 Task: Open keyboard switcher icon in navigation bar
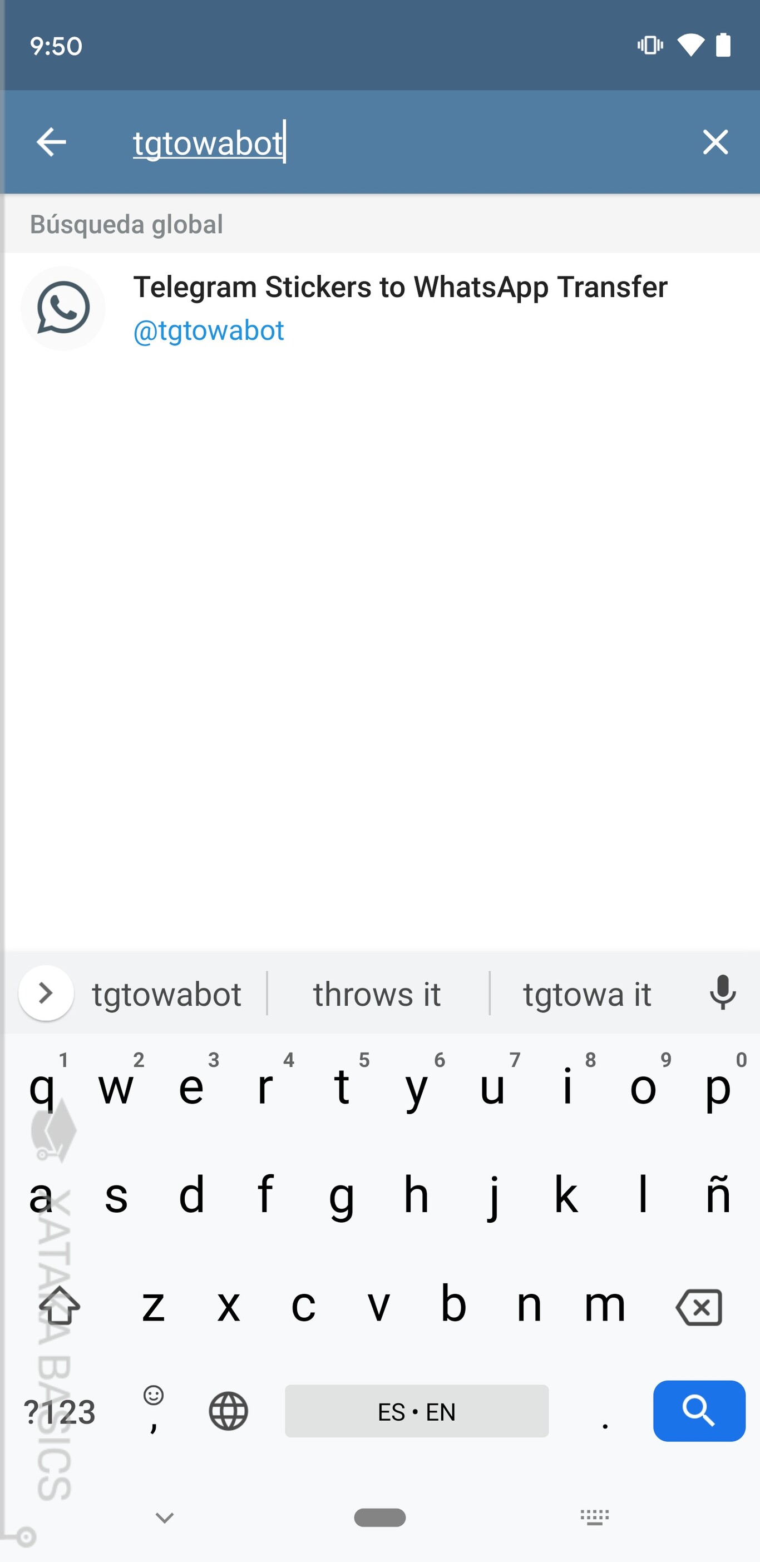pyautogui.click(x=594, y=1517)
